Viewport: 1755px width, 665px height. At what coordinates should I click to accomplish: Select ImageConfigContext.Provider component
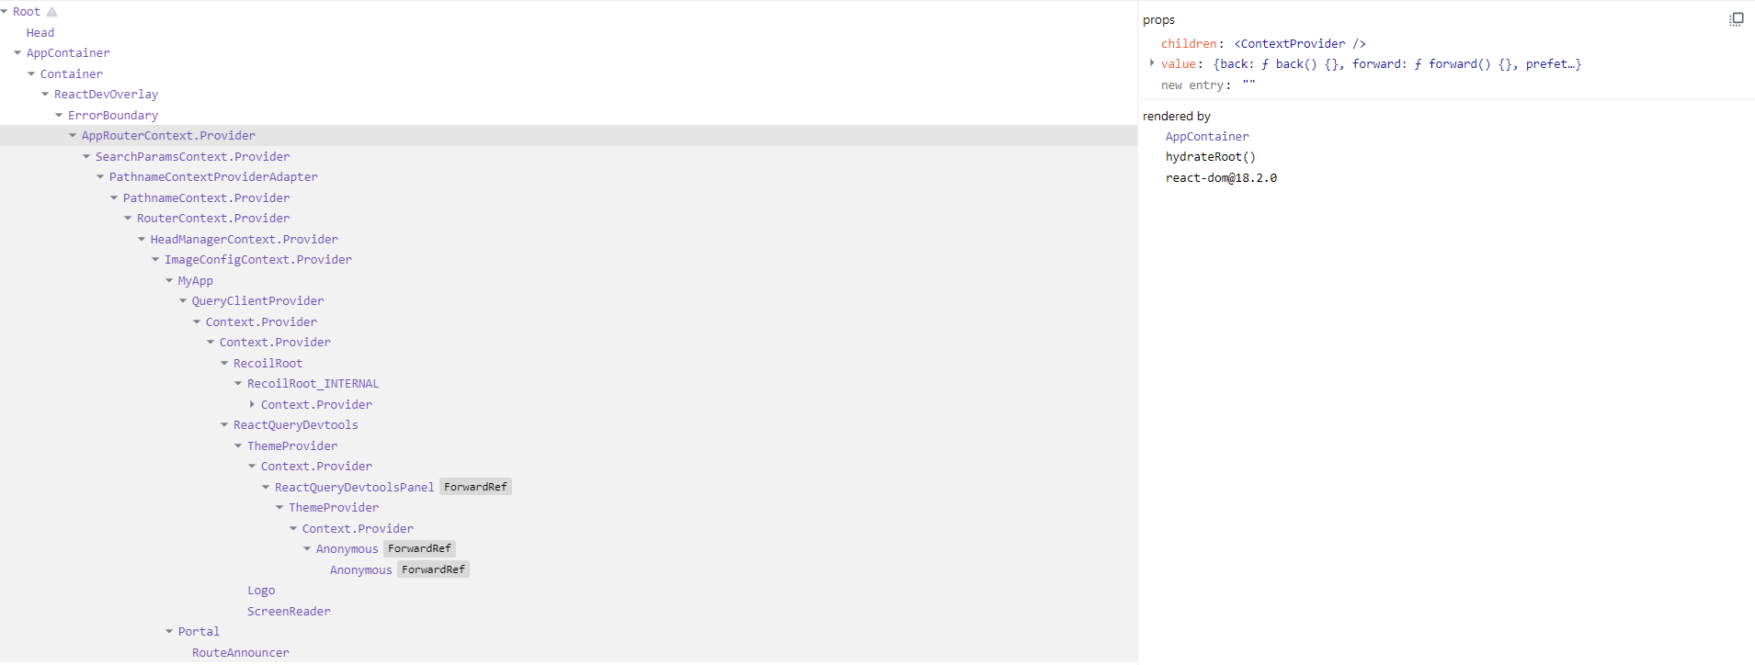(257, 259)
